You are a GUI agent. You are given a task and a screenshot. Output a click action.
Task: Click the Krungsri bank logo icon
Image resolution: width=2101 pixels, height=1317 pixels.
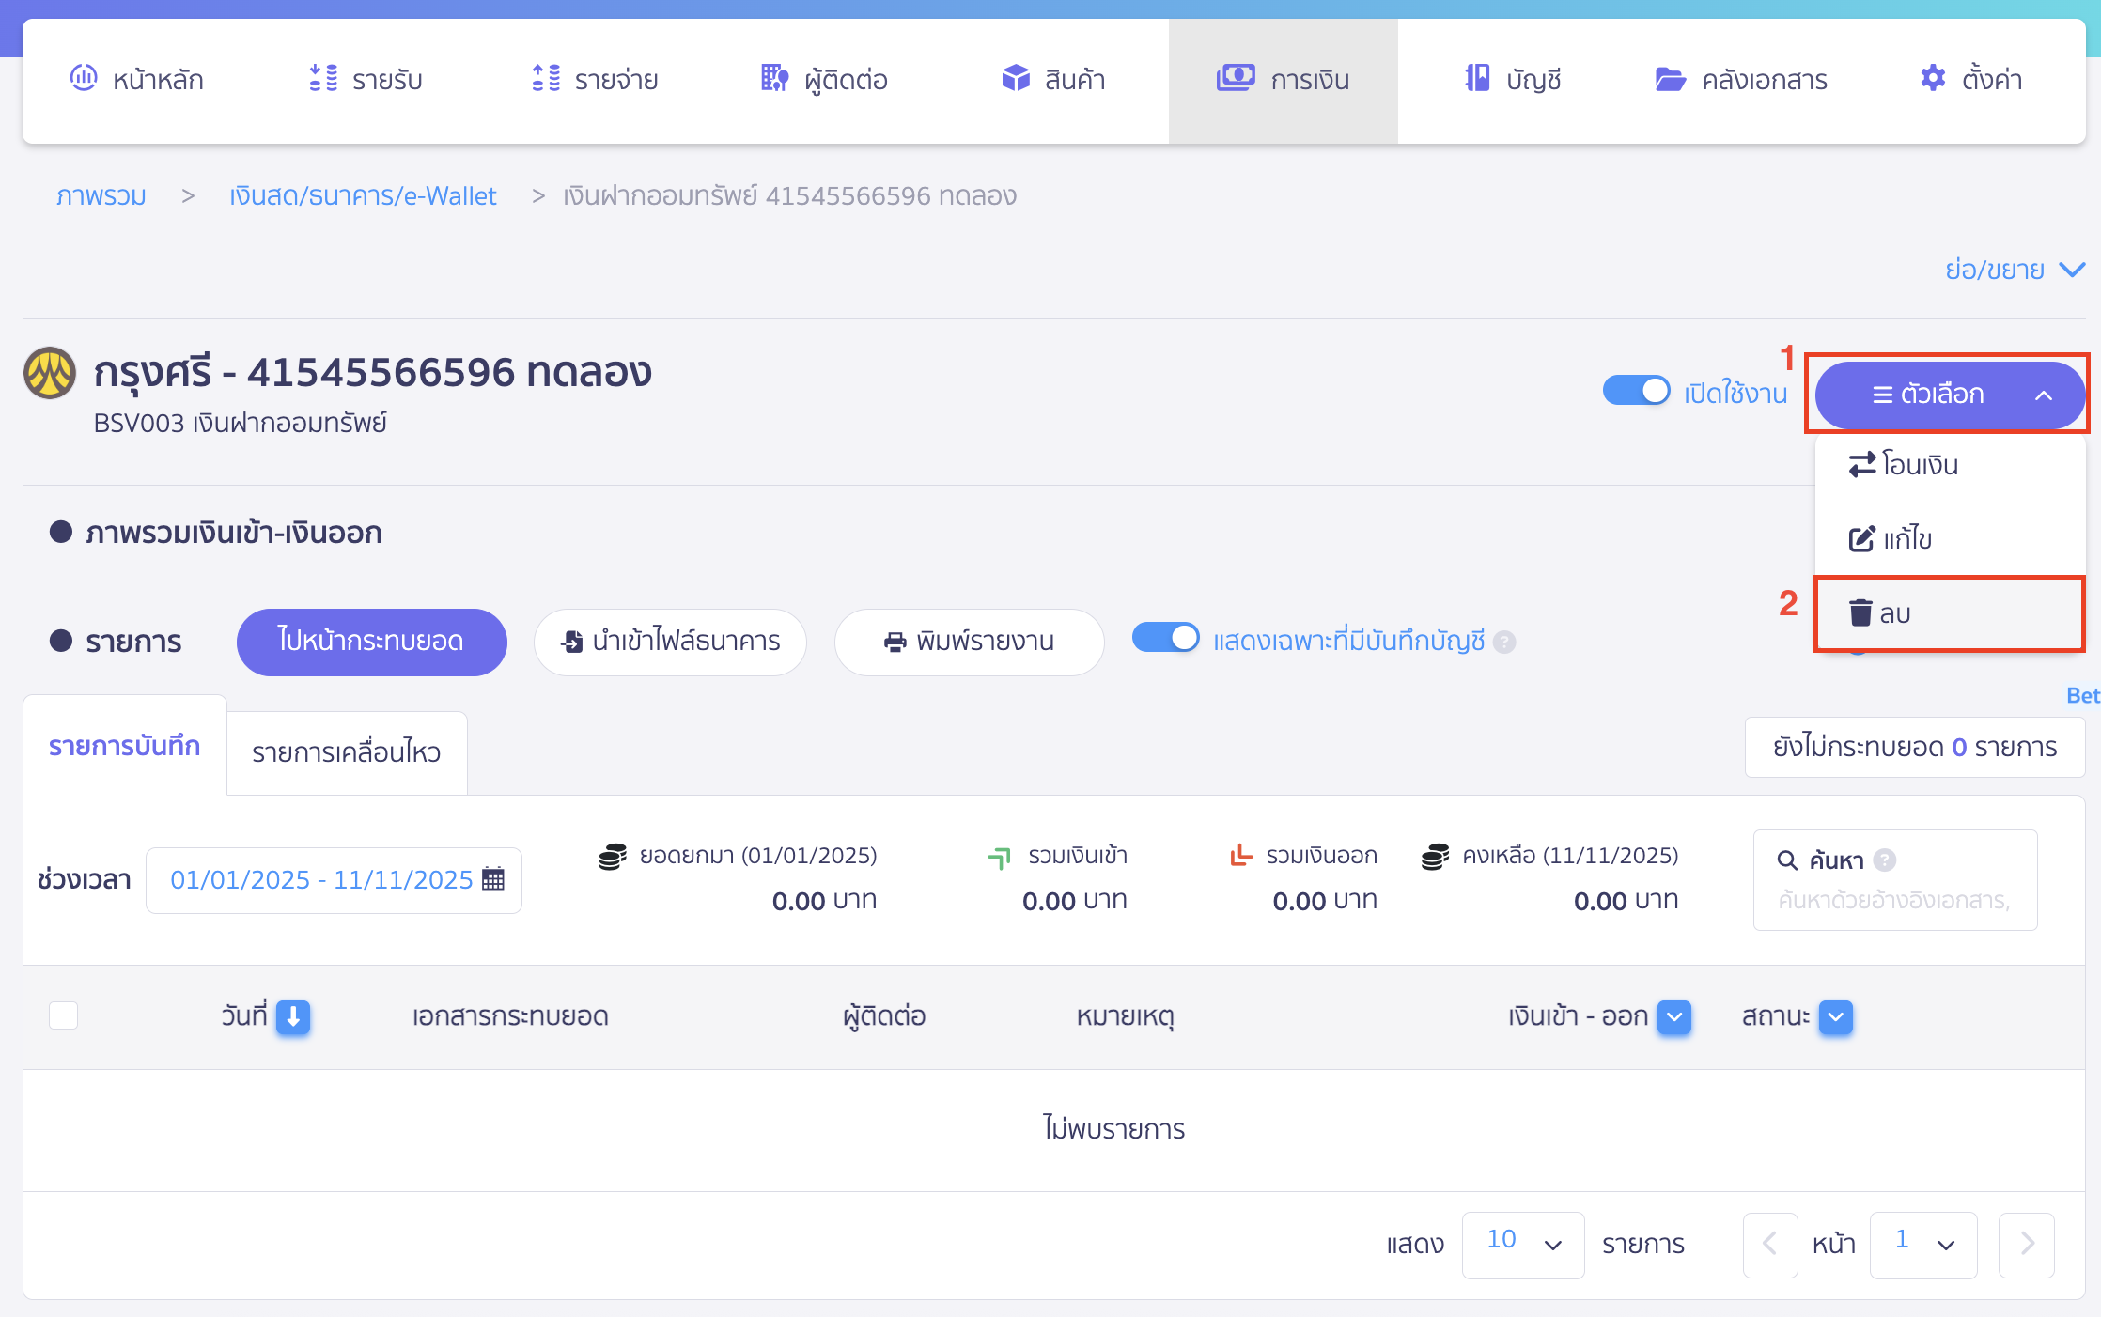click(x=50, y=374)
